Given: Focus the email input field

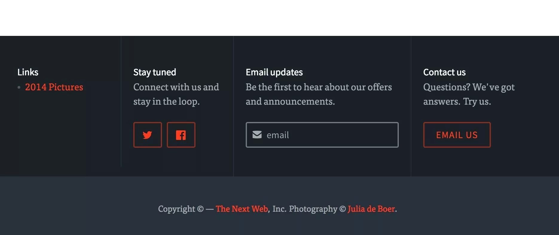Looking at the screenshot, I should pyautogui.click(x=322, y=135).
